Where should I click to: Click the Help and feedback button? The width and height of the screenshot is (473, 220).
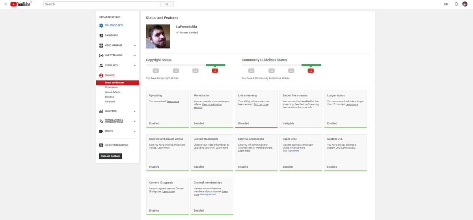110,156
